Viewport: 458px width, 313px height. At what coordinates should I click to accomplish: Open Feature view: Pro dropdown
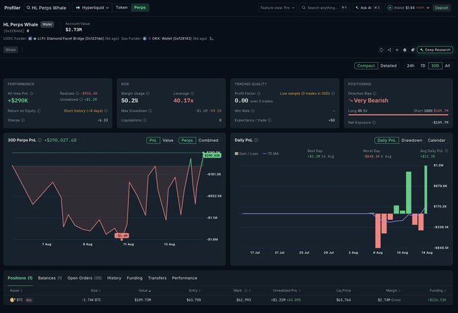277,7
